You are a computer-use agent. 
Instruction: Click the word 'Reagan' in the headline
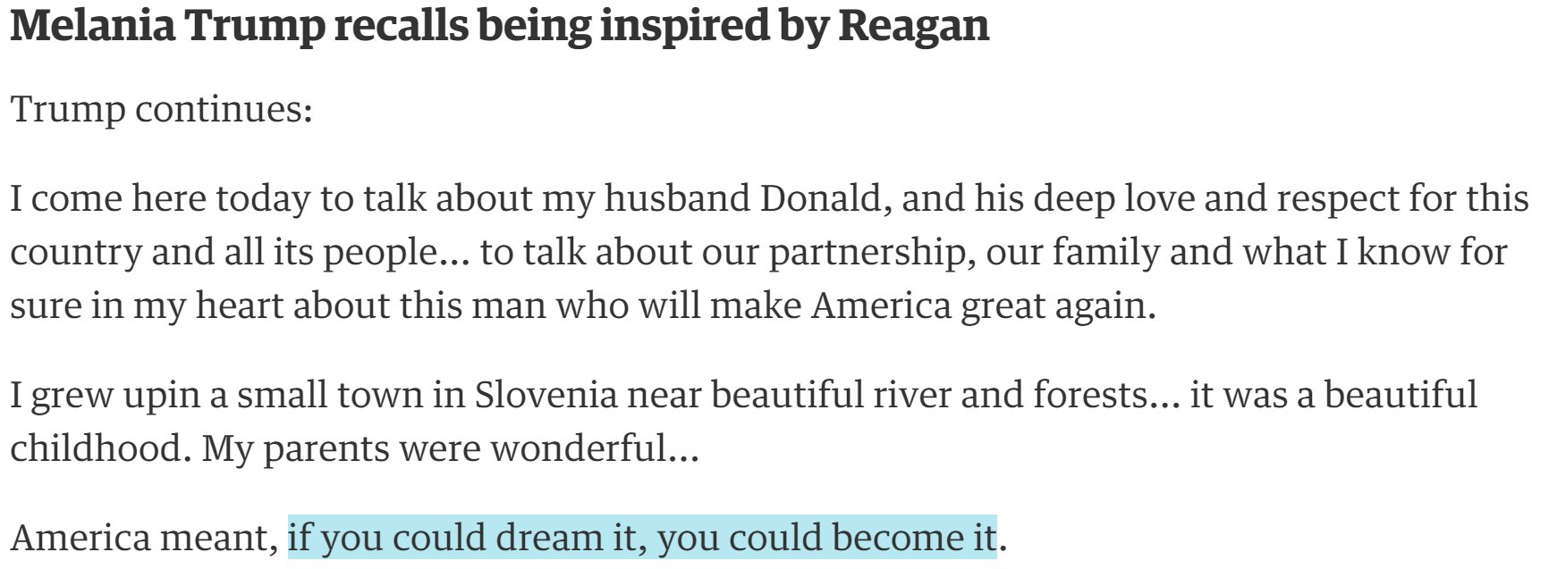pos(914,27)
